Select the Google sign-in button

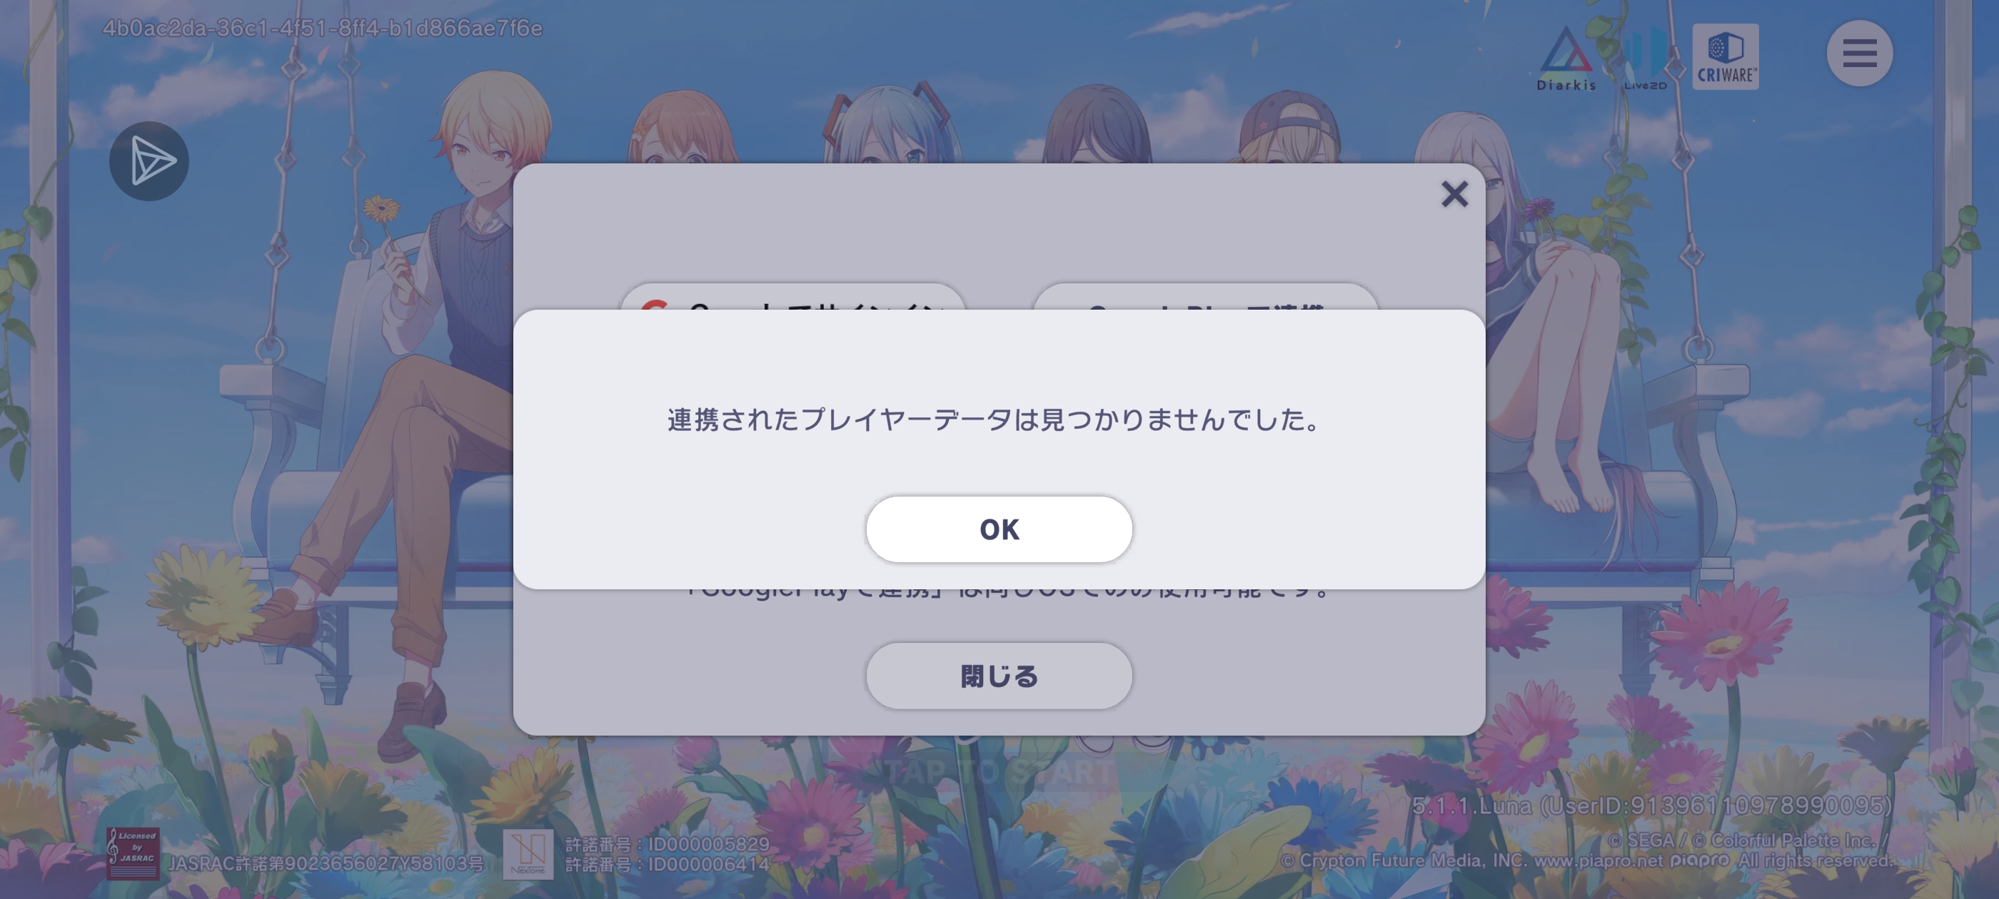[792, 298]
